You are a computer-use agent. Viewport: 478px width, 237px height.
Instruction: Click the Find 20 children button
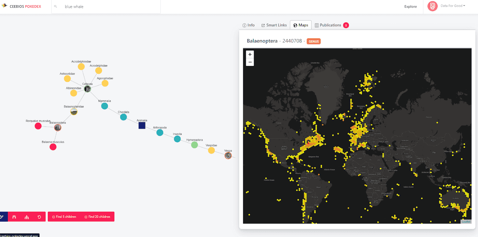[97, 217]
